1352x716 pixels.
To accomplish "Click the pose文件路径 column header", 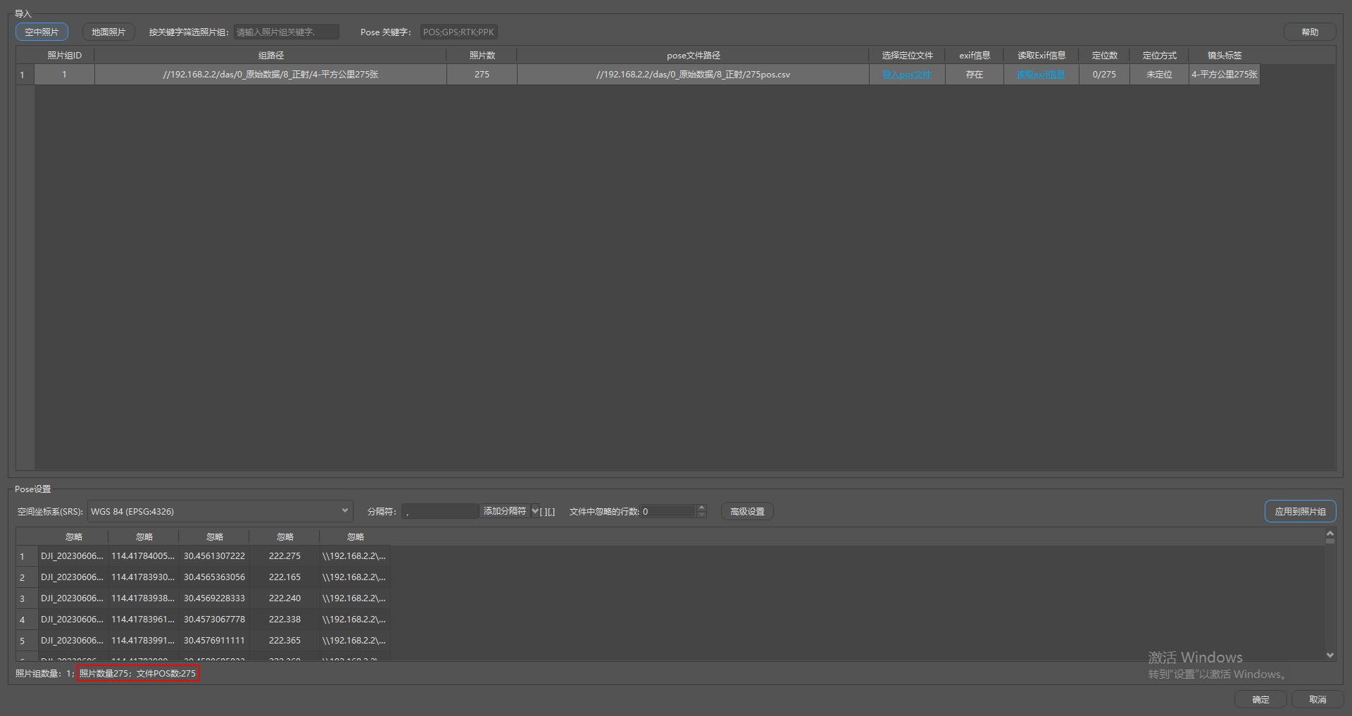I will tap(693, 55).
